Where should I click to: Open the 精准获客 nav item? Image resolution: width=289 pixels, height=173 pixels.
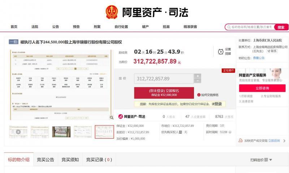pos(190,27)
